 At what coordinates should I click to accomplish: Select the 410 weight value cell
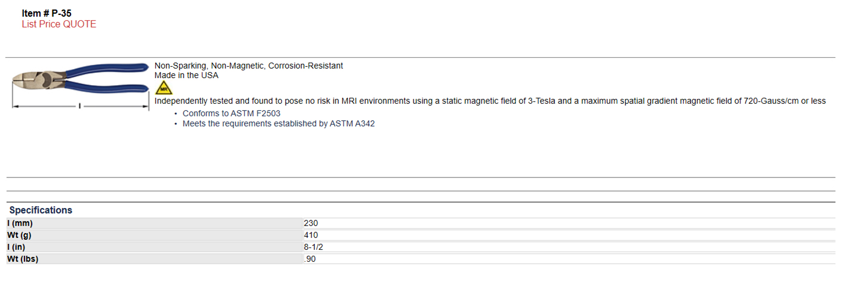[x=569, y=235]
